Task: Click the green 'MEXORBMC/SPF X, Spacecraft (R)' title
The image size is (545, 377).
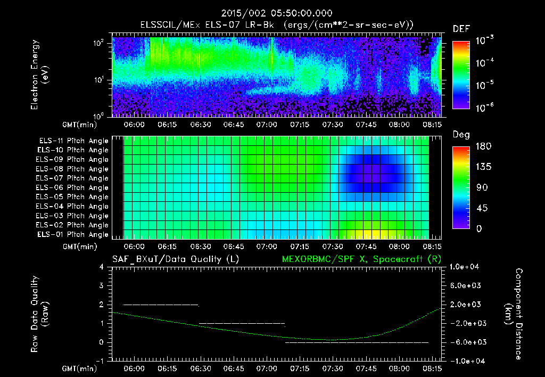Action: click(361, 259)
